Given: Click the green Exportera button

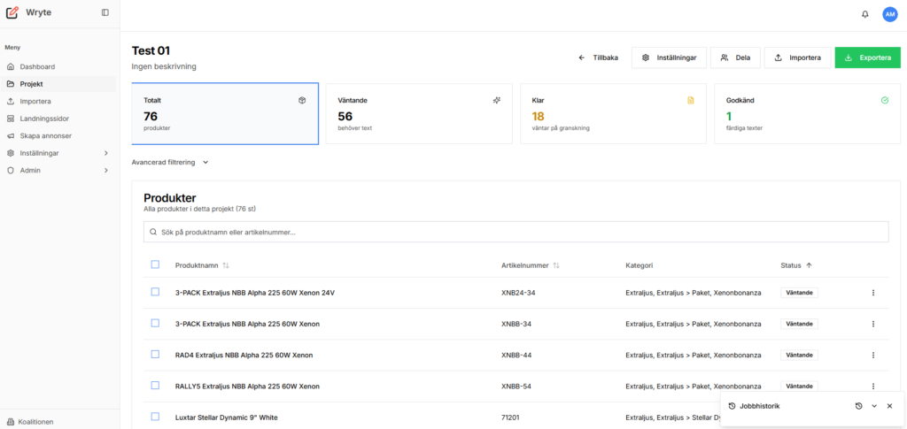Looking at the screenshot, I should pos(867,57).
